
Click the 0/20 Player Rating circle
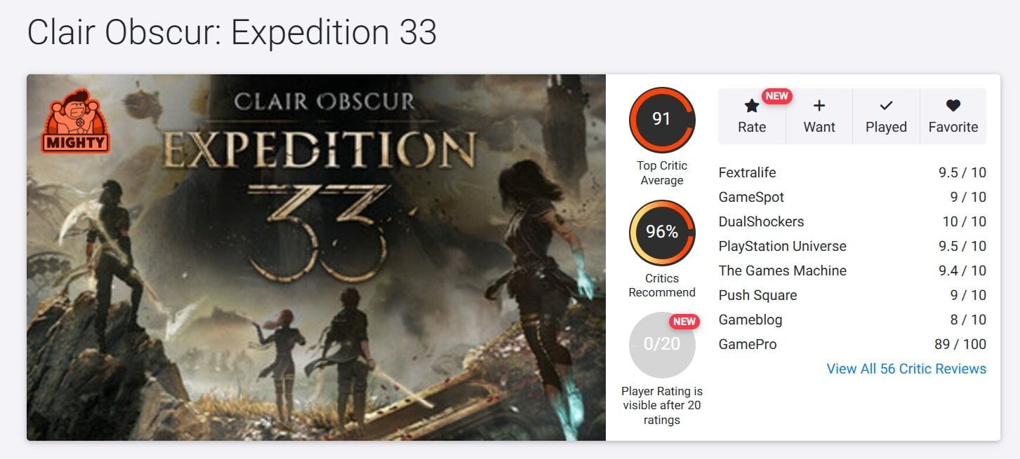coord(662,345)
